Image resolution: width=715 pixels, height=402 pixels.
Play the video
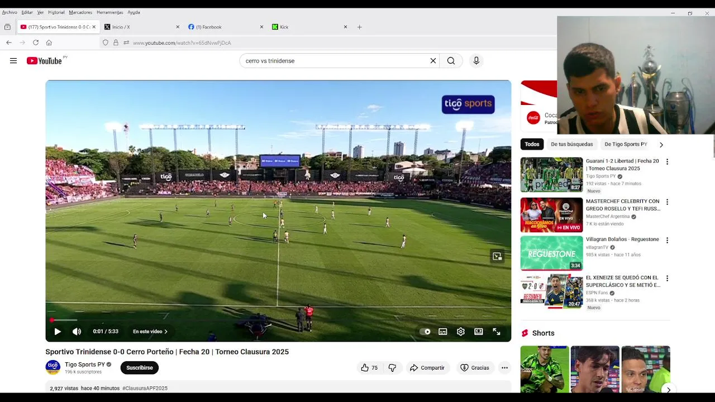[x=58, y=332]
